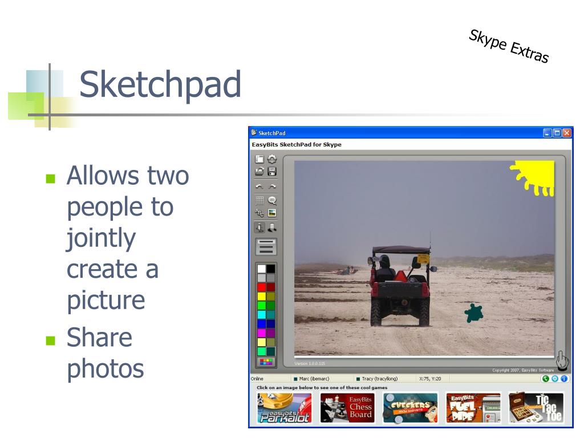Save sketch with the floppy disk icon
The width and height of the screenshot is (584, 438).
pyautogui.click(x=272, y=172)
